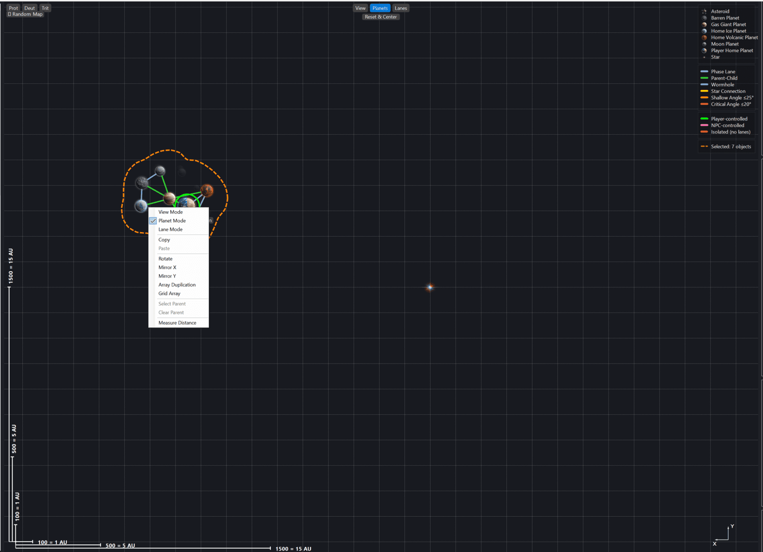Select Mirror X in the context menu
763x552 pixels.
179,267
